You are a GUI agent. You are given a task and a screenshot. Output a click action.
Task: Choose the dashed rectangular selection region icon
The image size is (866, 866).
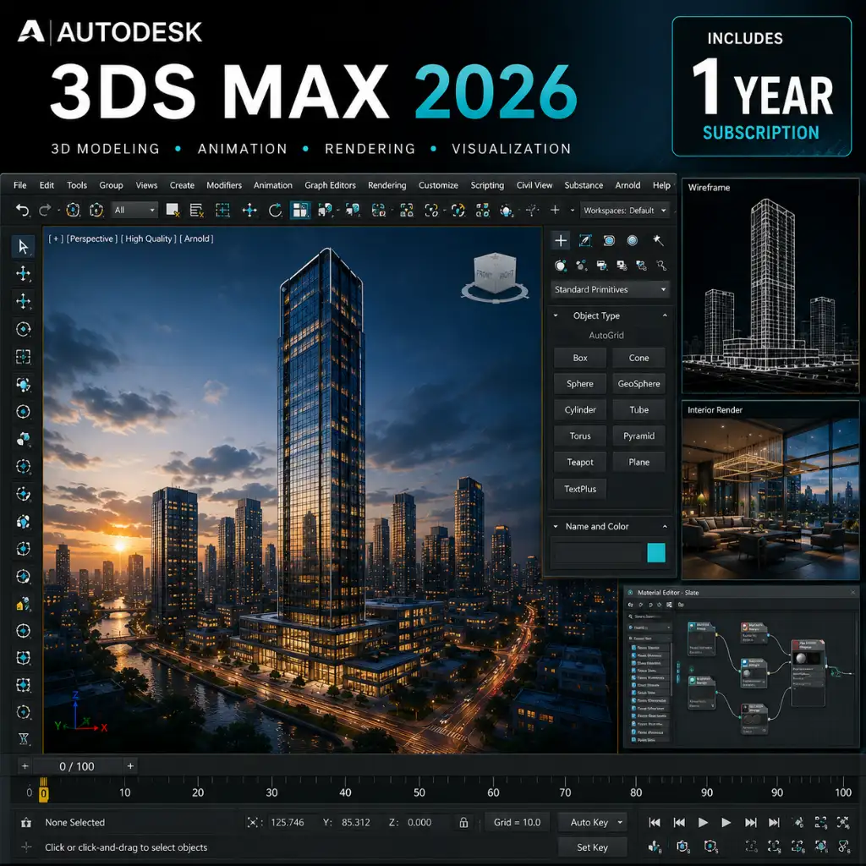pyautogui.click(x=222, y=210)
